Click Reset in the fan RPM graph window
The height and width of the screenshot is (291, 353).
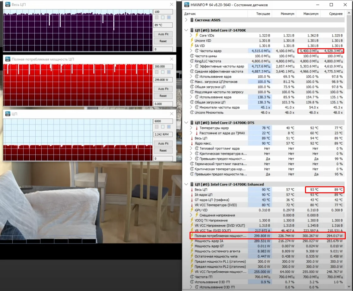pyautogui.click(x=163, y=151)
